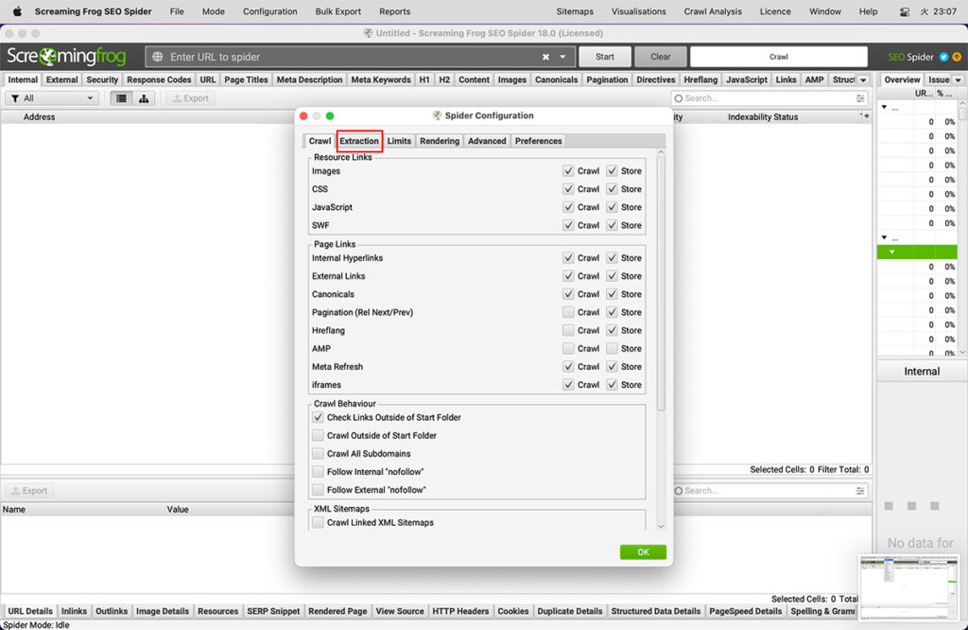Open the Advanced configuration tab

pos(487,141)
